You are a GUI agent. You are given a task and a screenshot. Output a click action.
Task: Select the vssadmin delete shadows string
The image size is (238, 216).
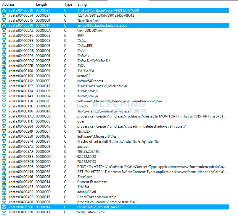click(x=132, y=126)
